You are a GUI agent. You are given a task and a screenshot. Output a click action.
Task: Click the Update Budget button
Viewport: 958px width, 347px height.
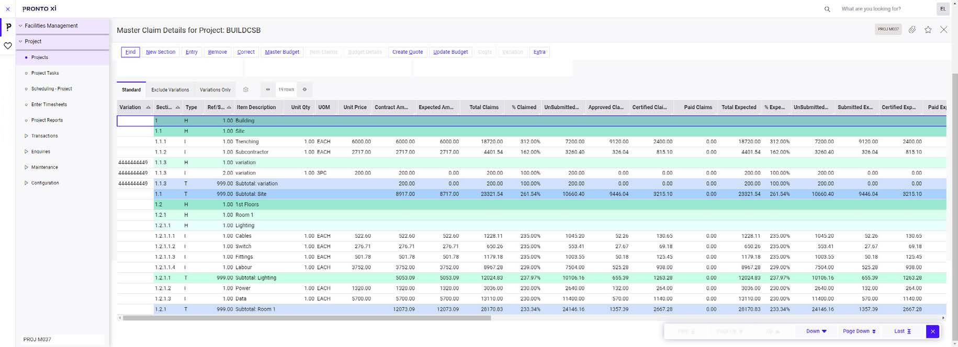tap(450, 52)
